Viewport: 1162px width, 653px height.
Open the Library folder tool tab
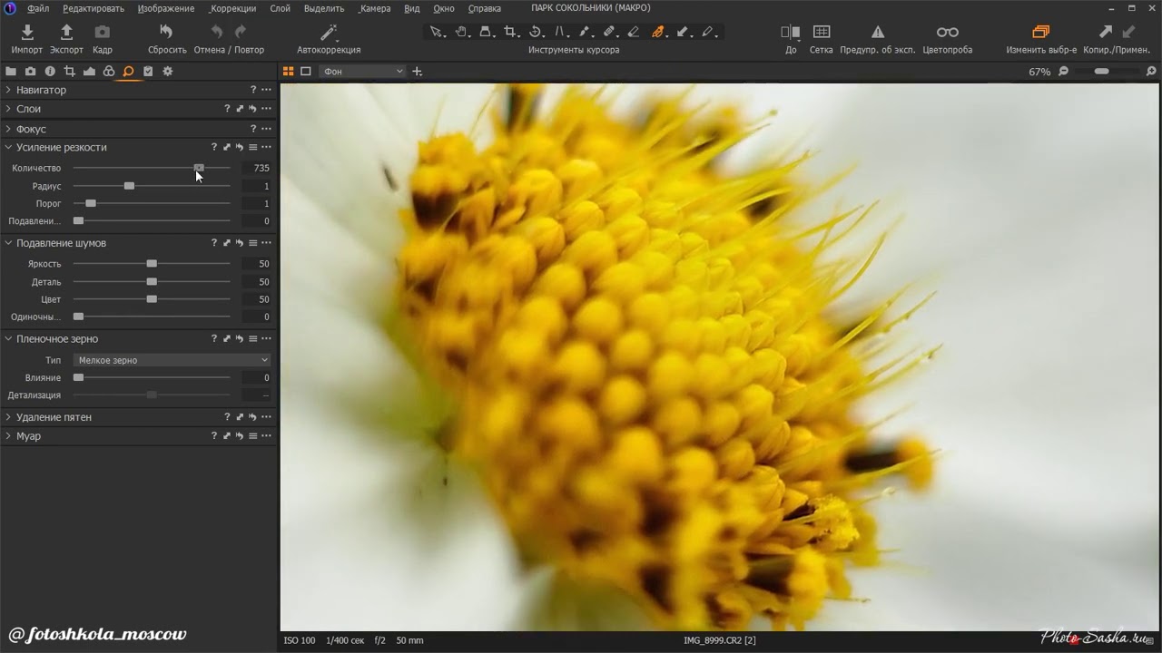(x=11, y=71)
